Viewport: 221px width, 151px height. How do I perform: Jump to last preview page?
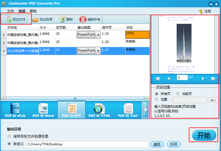213,79
